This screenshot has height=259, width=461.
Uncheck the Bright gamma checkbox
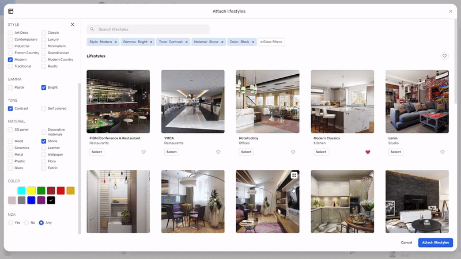pyautogui.click(x=44, y=87)
